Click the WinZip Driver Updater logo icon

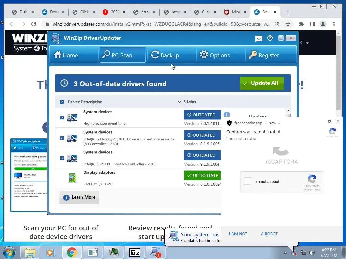56,38
